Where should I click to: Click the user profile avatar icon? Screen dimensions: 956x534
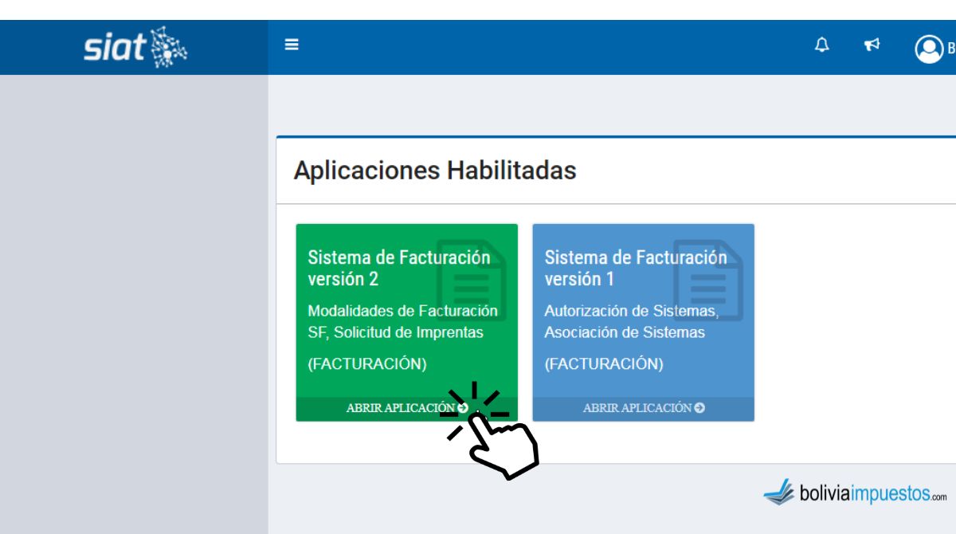point(928,48)
